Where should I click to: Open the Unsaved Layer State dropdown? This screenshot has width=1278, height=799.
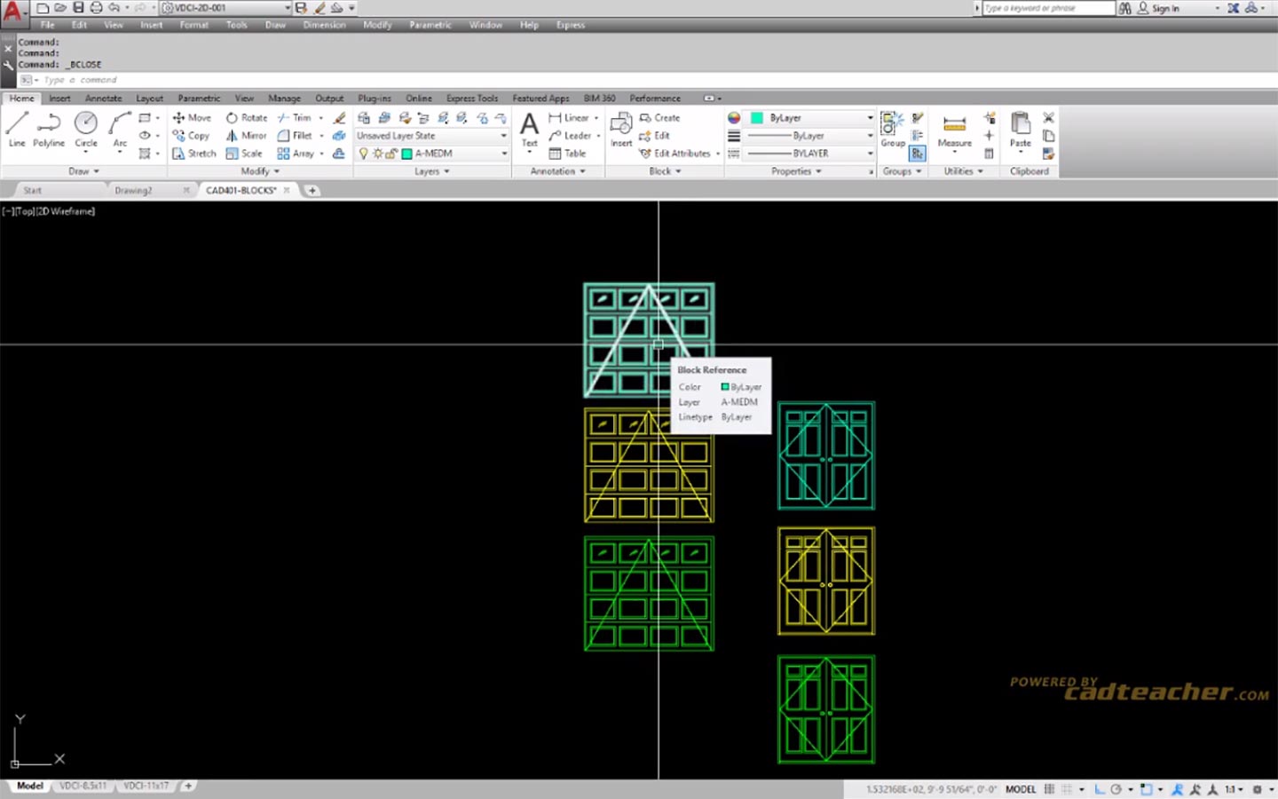[x=502, y=135]
